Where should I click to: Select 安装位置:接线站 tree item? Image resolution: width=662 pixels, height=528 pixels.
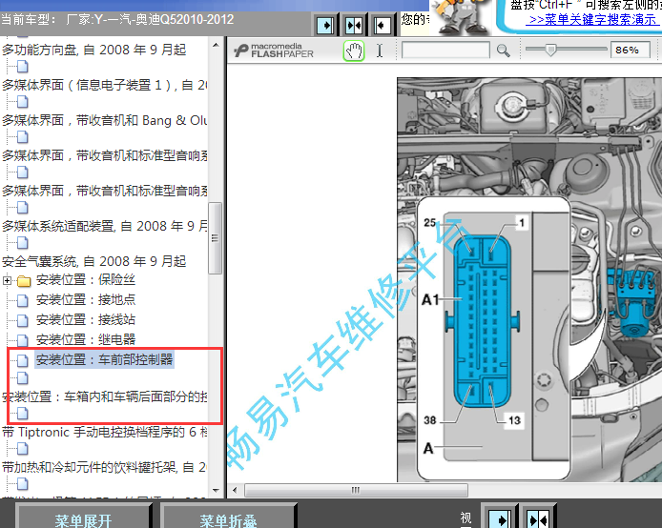(86, 319)
